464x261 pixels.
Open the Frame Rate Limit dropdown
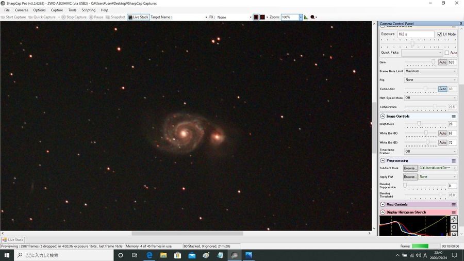tap(430, 71)
